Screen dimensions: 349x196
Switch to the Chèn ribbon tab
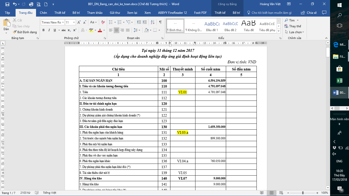pyautogui.click(x=43, y=13)
